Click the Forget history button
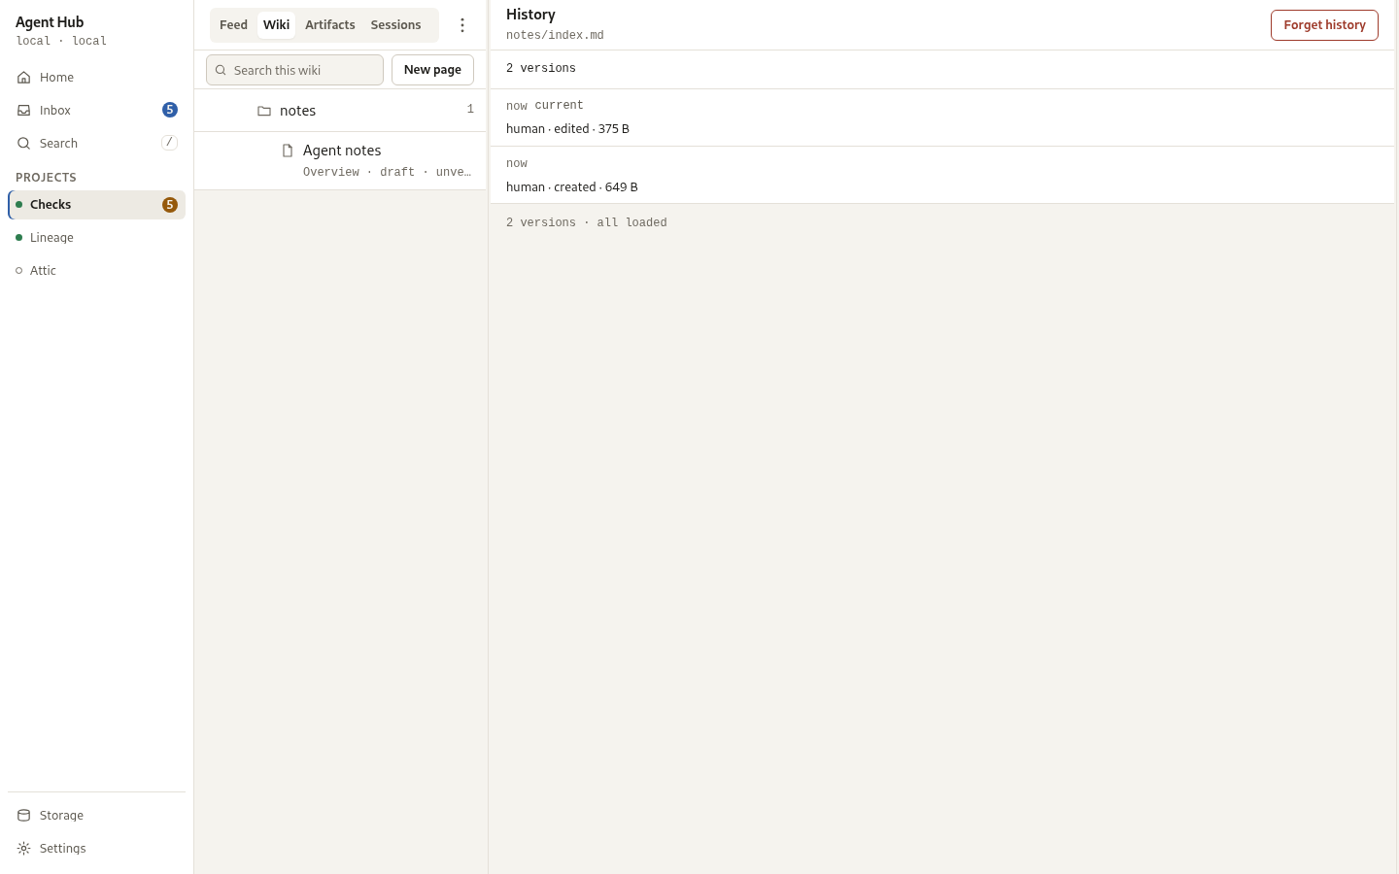 point(1324,25)
